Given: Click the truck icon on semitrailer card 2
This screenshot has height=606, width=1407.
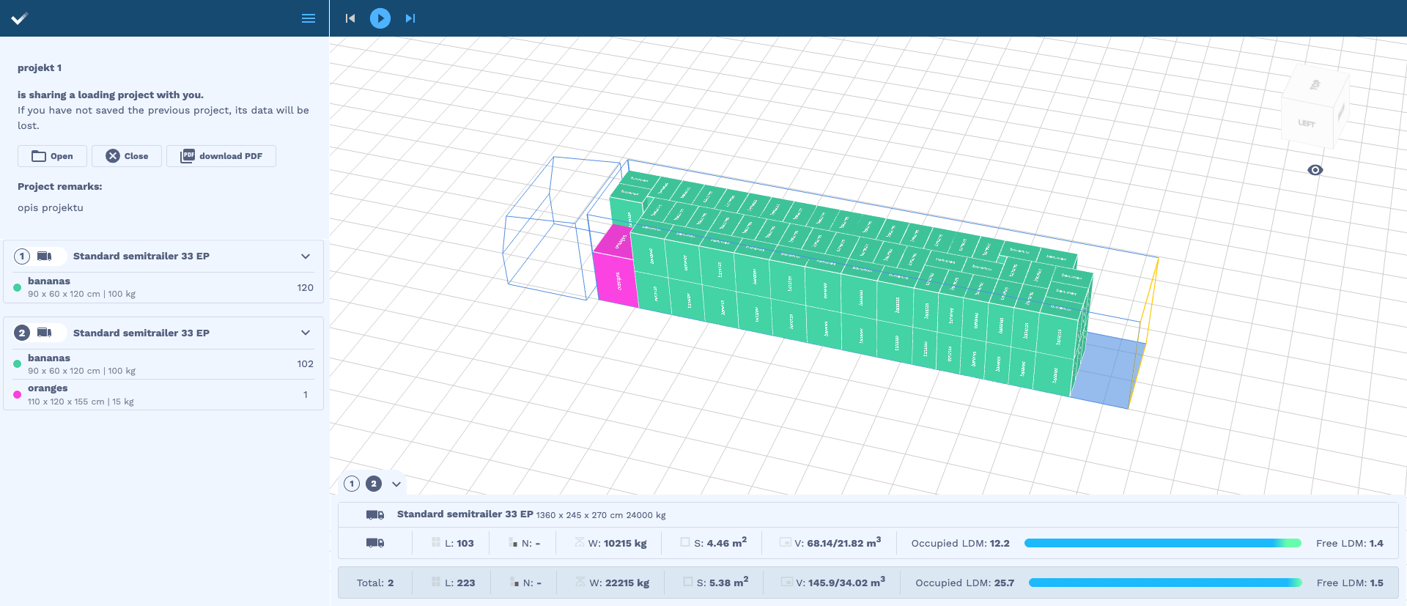Looking at the screenshot, I should (45, 333).
